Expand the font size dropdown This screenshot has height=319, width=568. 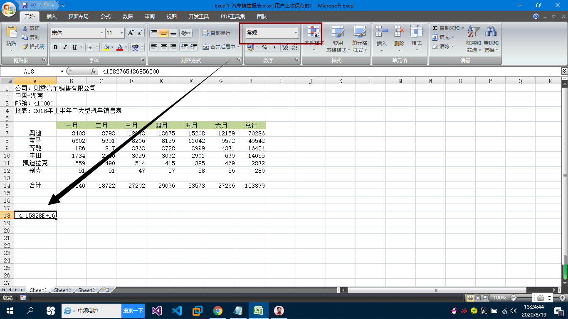pyautogui.click(x=122, y=33)
